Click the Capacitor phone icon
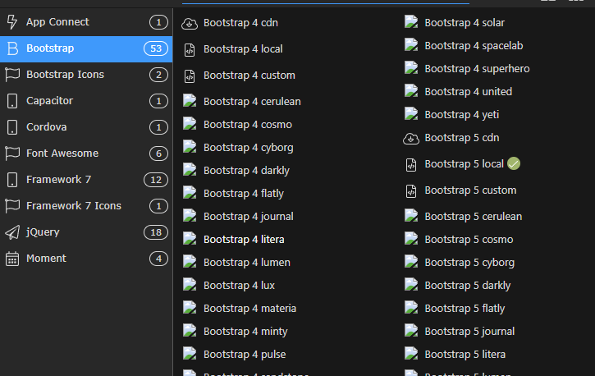 [12, 101]
